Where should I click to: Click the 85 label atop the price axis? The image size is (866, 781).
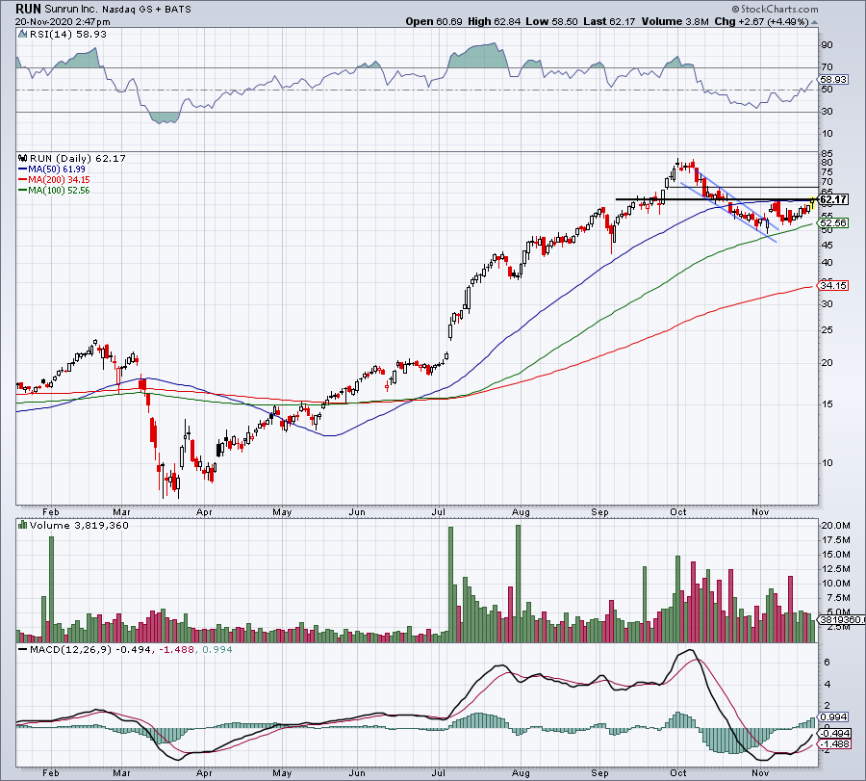click(827, 154)
